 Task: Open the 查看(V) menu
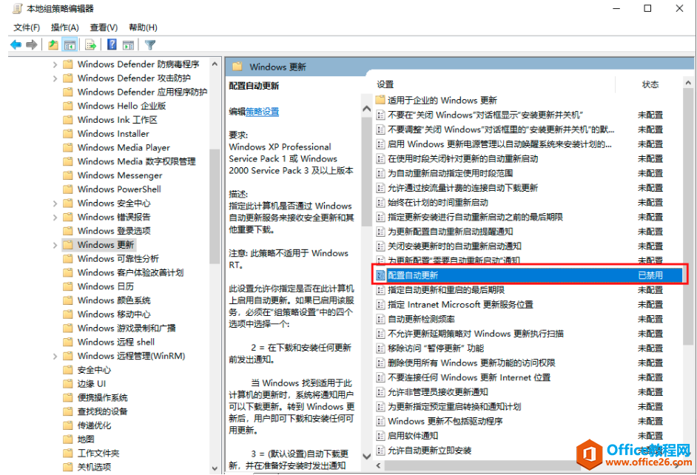pos(104,27)
